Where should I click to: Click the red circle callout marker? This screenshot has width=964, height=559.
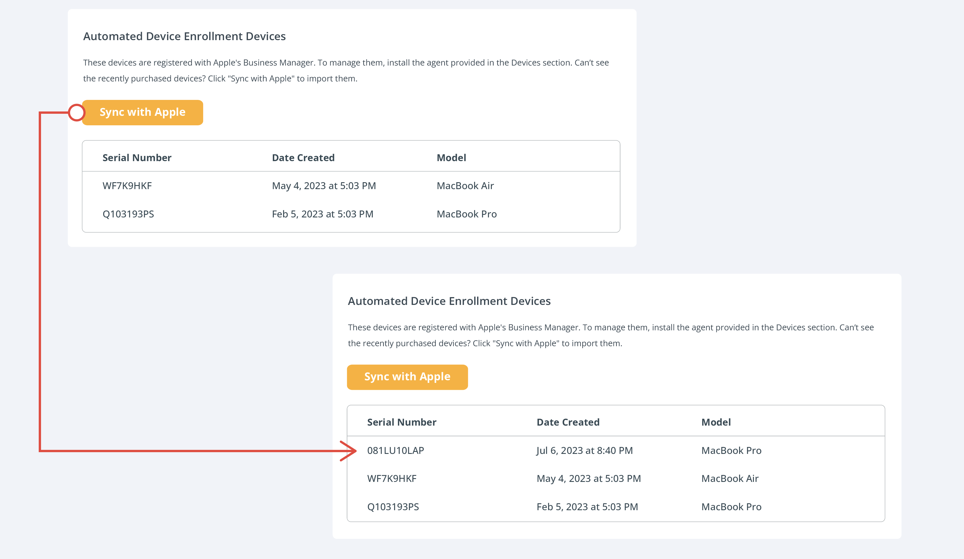pos(77,112)
